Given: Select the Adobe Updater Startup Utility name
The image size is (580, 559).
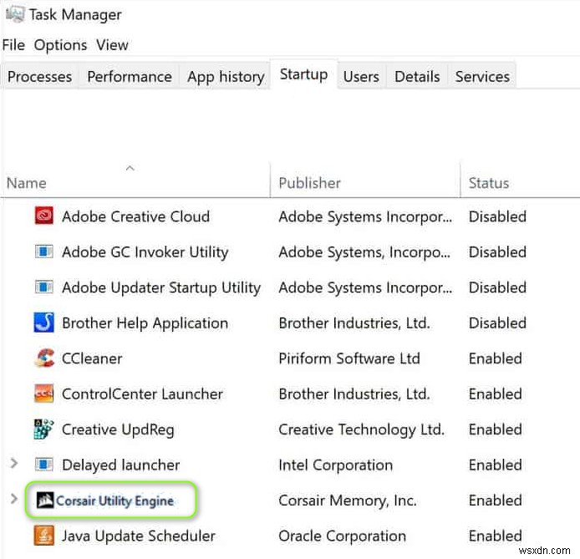Looking at the screenshot, I should pyautogui.click(x=161, y=287).
